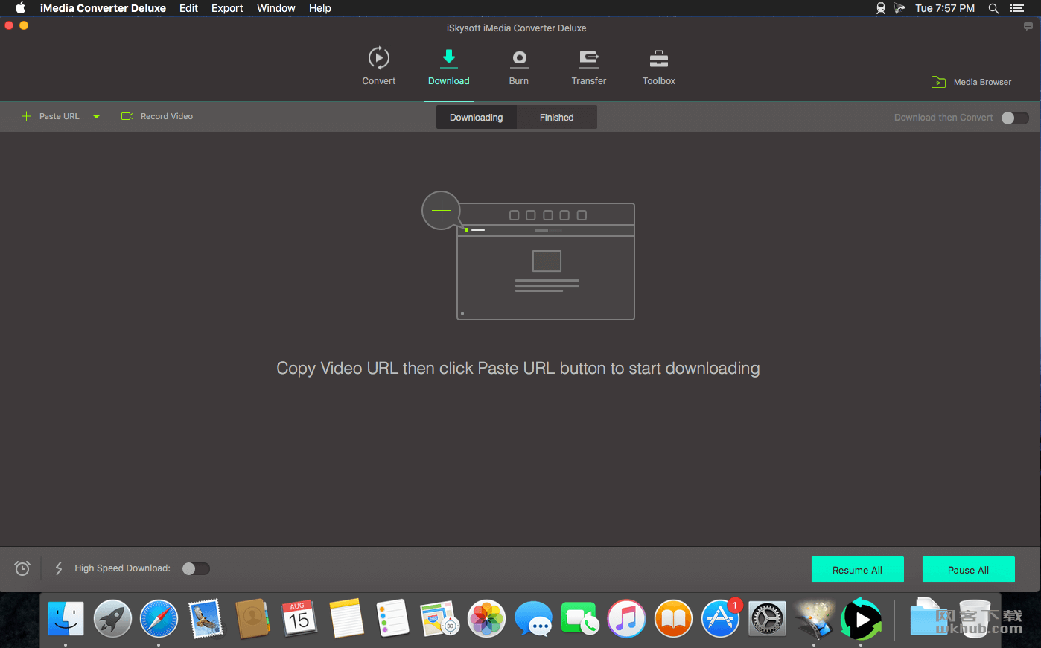Start Record Video
Screen dimensions: 1041x648
pos(157,116)
